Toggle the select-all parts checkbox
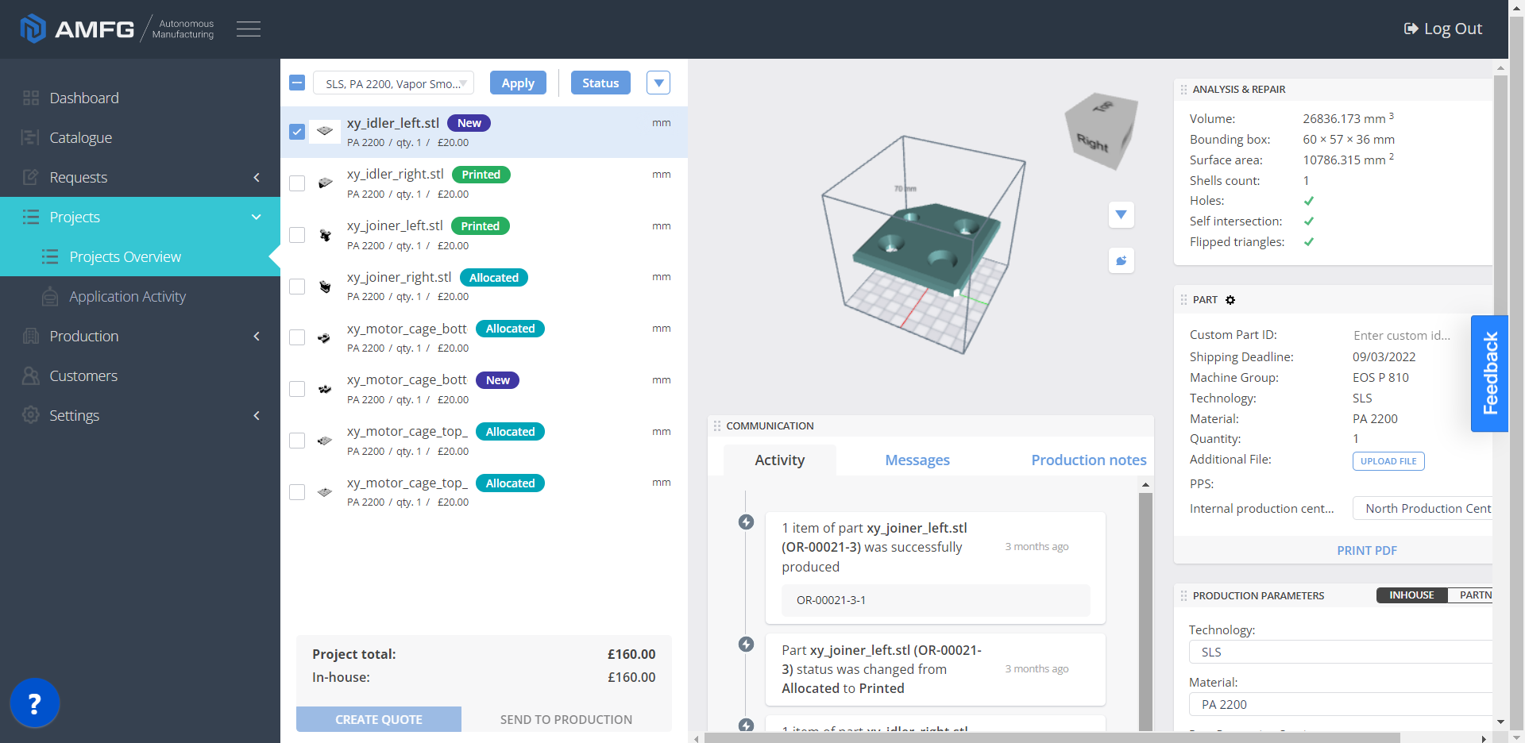 (297, 83)
